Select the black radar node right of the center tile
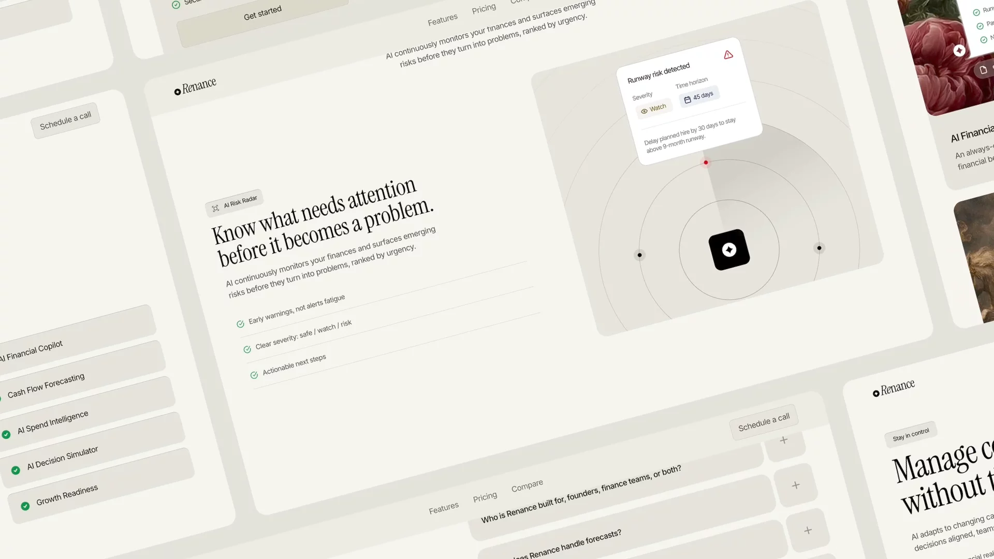The width and height of the screenshot is (994, 559). click(819, 248)
